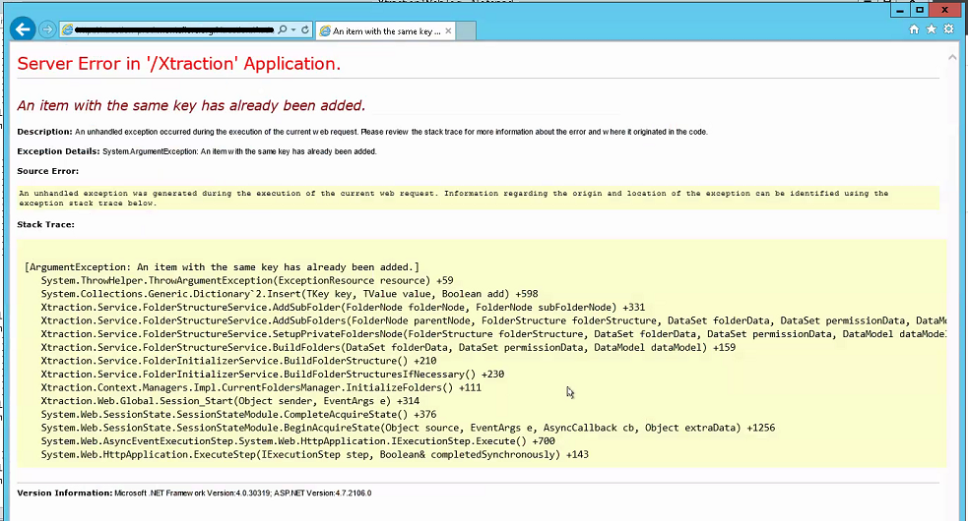Click the search magnifier in address bar

coord(282,30)
